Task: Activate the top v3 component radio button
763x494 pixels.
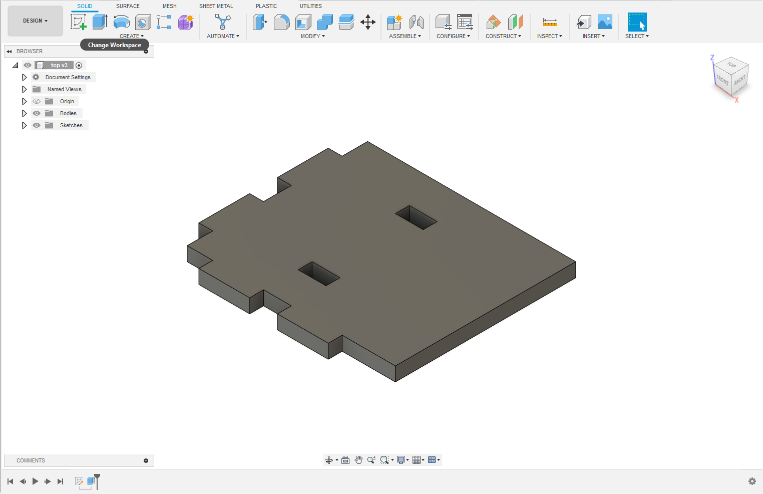Action: pos(79,65)
